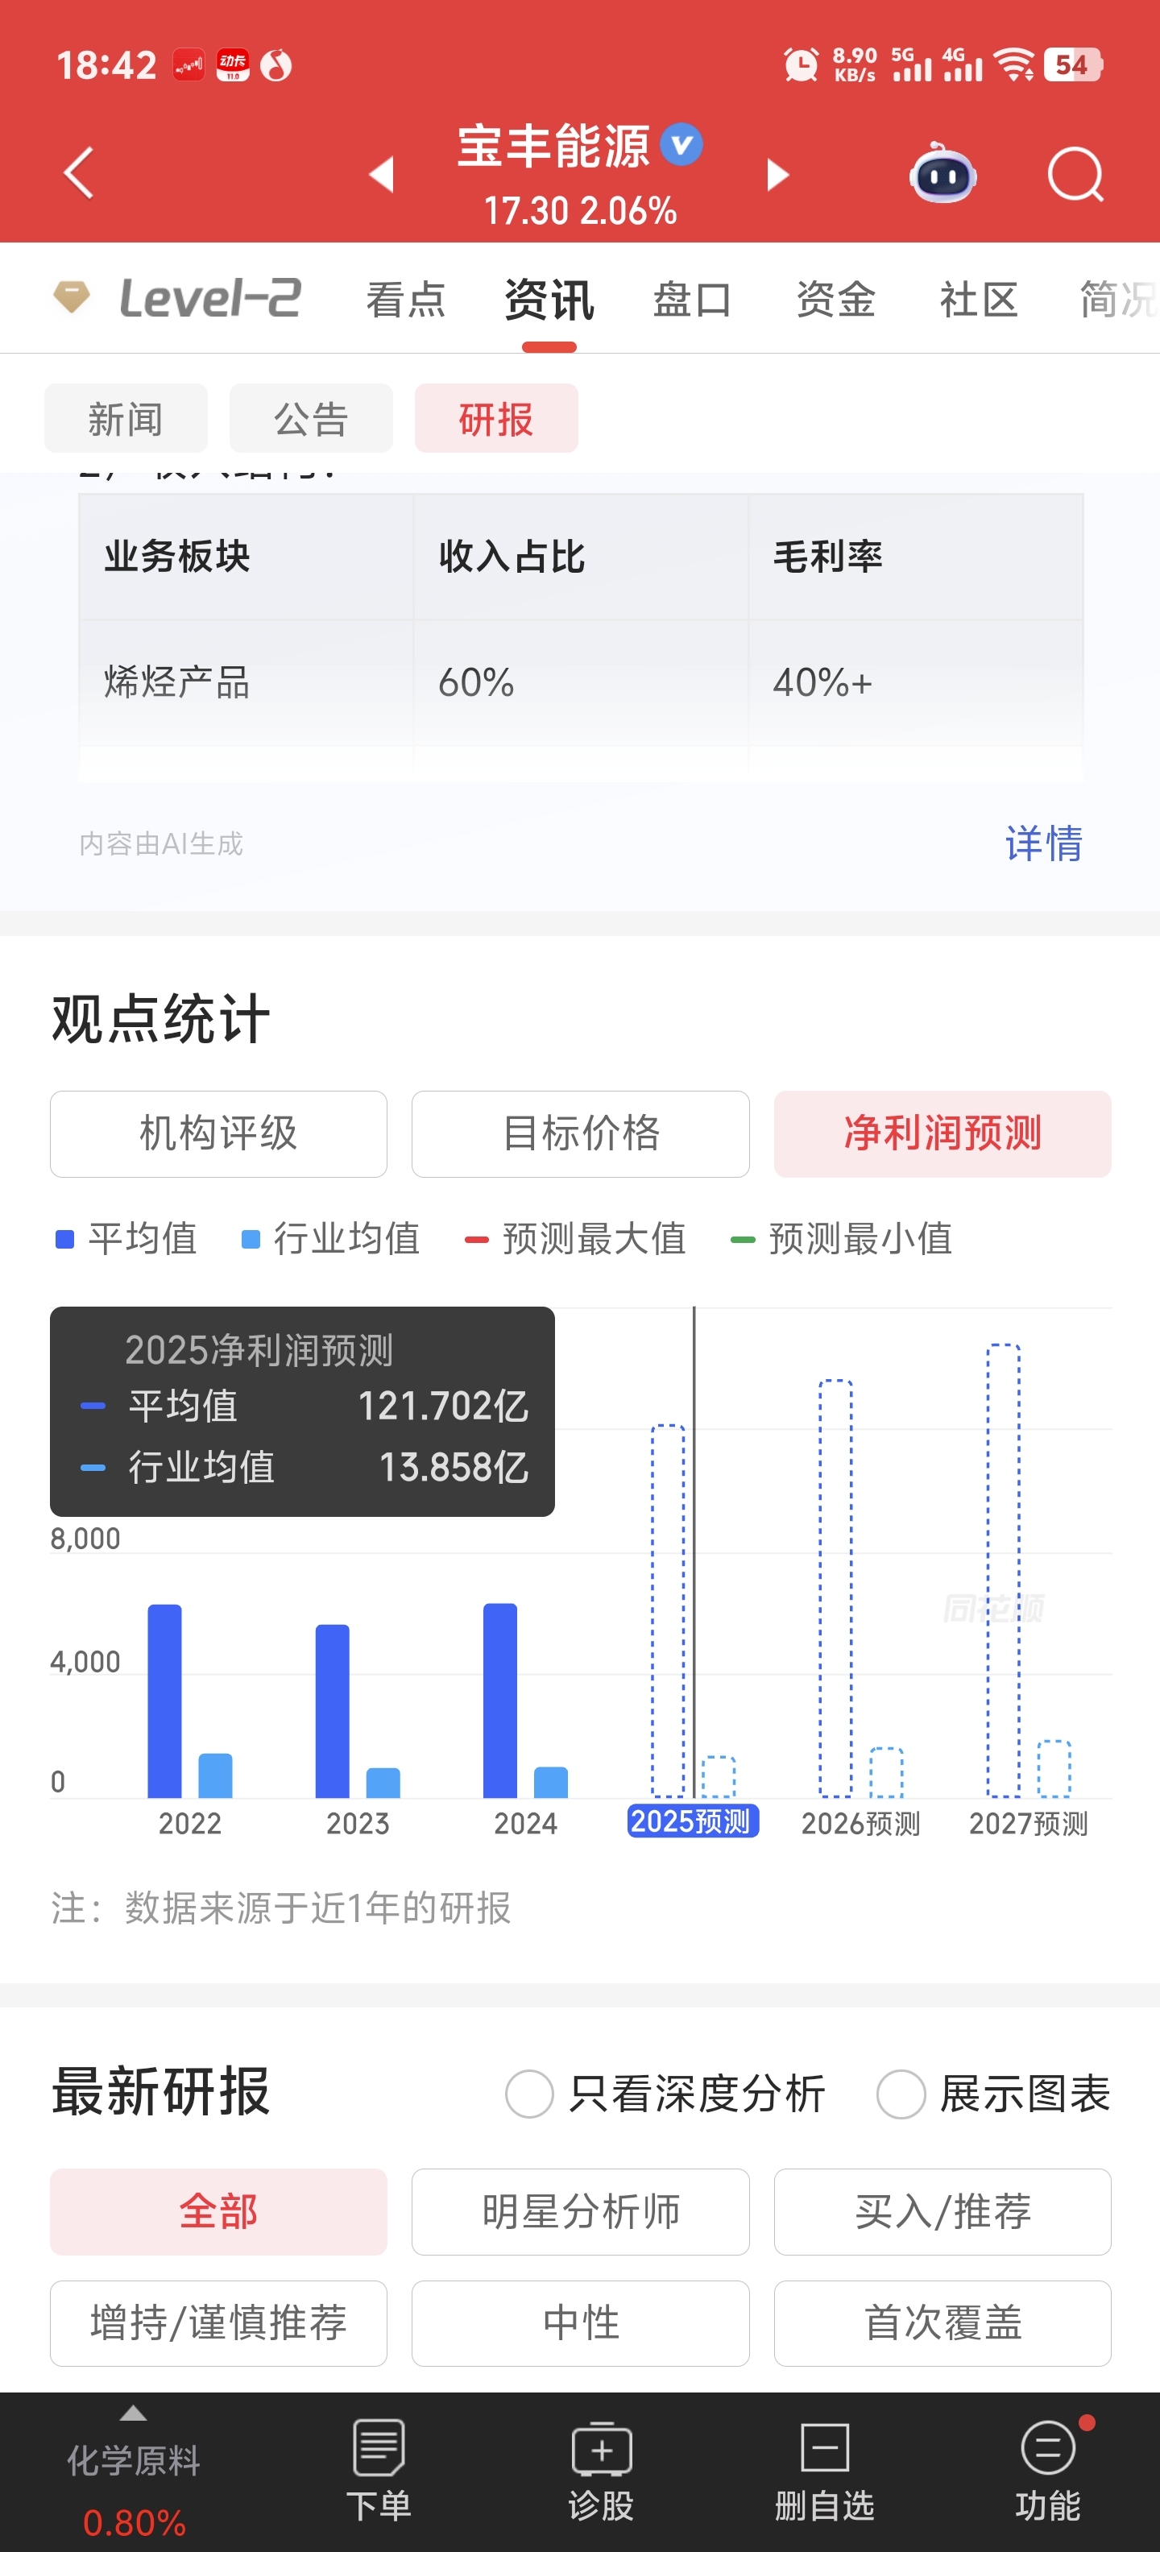The image size is (1160, 2552).
Task: Filter reports by 增持/谨慎推荐
Action: 218,2323
